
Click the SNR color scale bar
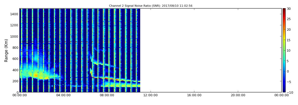pos(284,50)
